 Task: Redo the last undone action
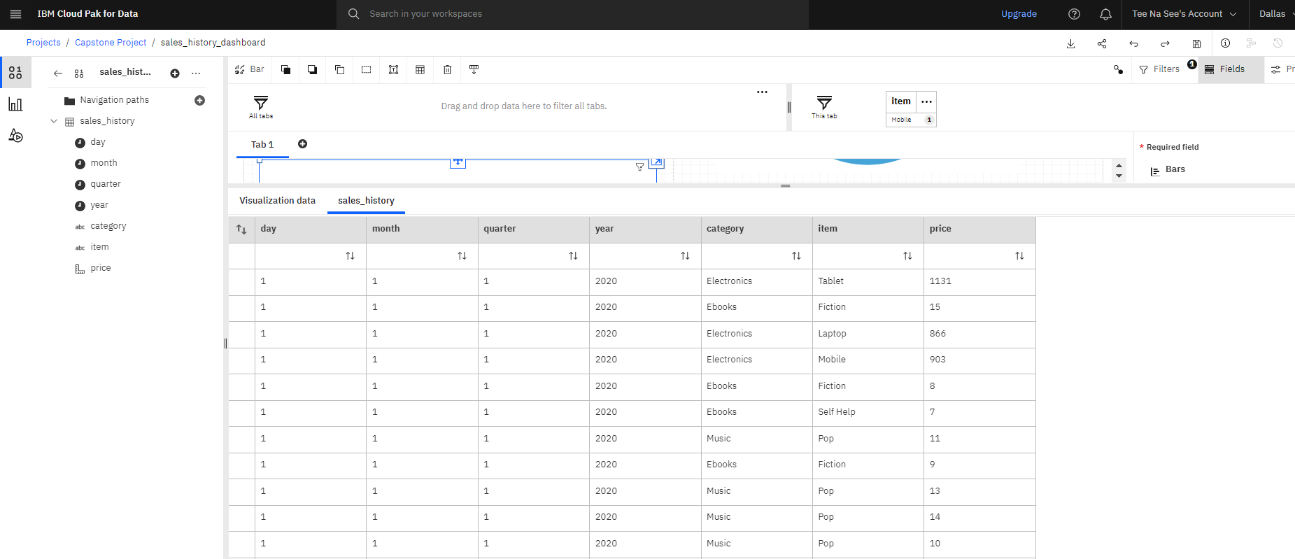point(1165,43)
